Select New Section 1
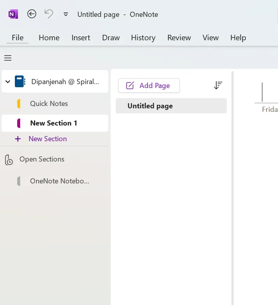Viewport: 278px width, 305px height. click(x=55, y=123)
